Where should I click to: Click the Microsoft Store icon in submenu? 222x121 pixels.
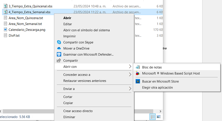pos(138,81)
